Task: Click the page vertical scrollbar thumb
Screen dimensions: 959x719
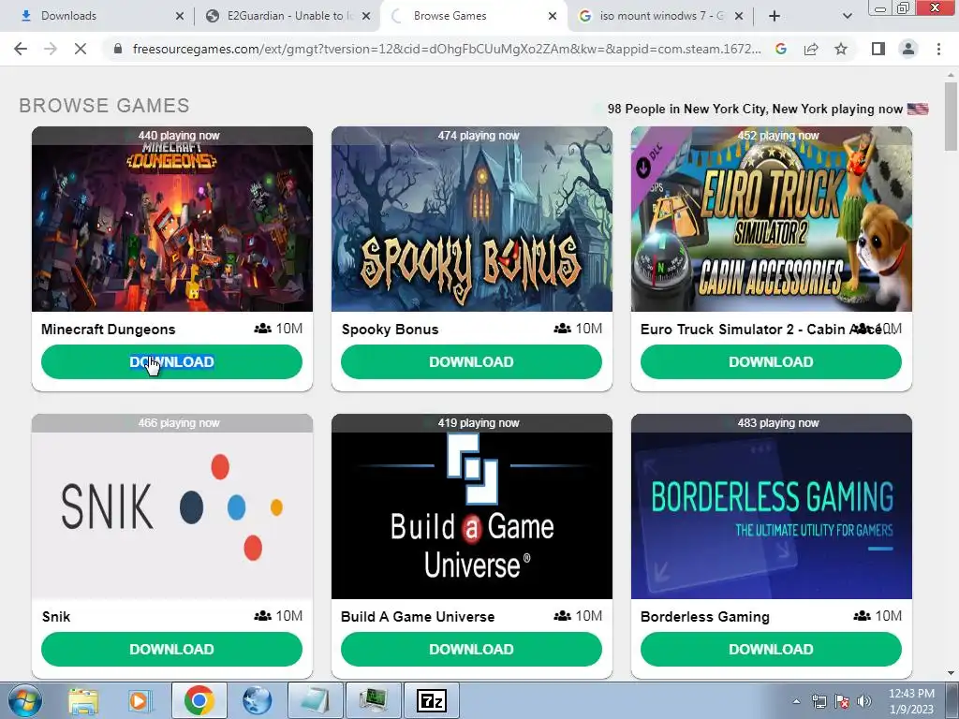Action: click(x=952, y=116)
